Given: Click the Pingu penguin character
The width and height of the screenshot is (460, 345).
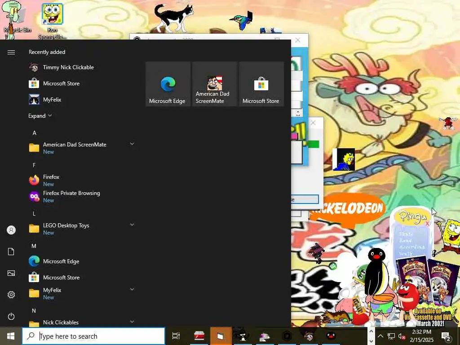Looking at the screenshot, I should click(x=377, y=271).
